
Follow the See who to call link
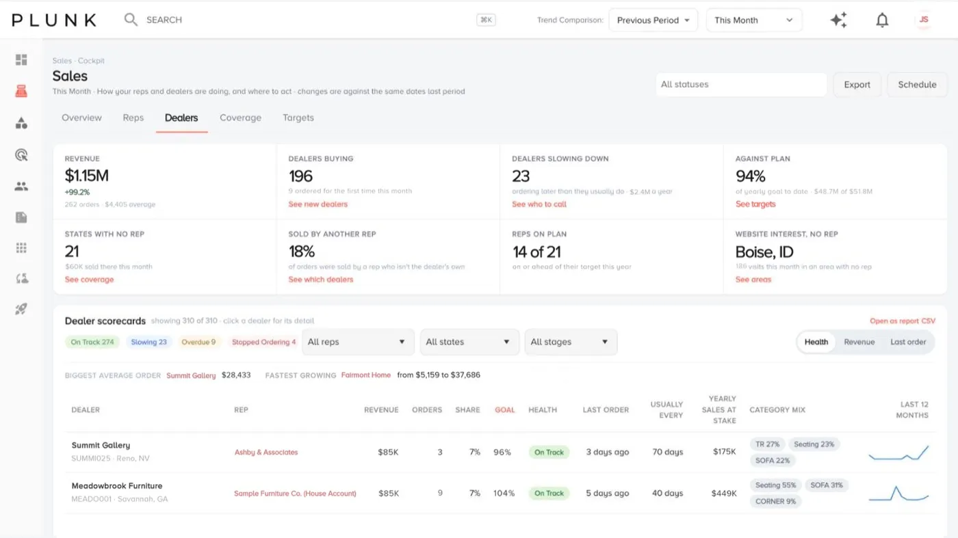(x=539, y=204)
